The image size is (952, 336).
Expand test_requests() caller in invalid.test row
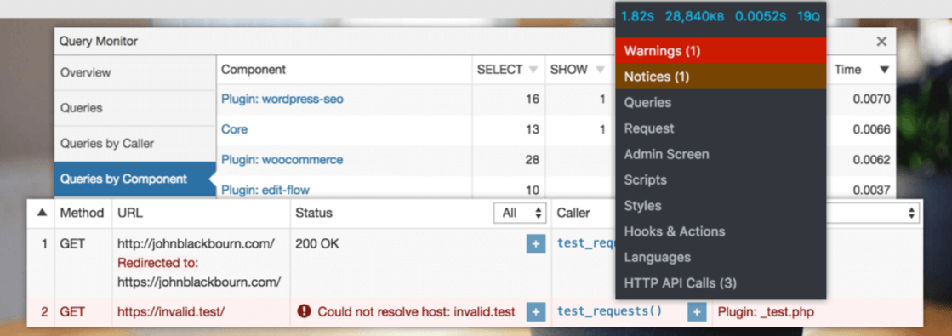(697, 312)
